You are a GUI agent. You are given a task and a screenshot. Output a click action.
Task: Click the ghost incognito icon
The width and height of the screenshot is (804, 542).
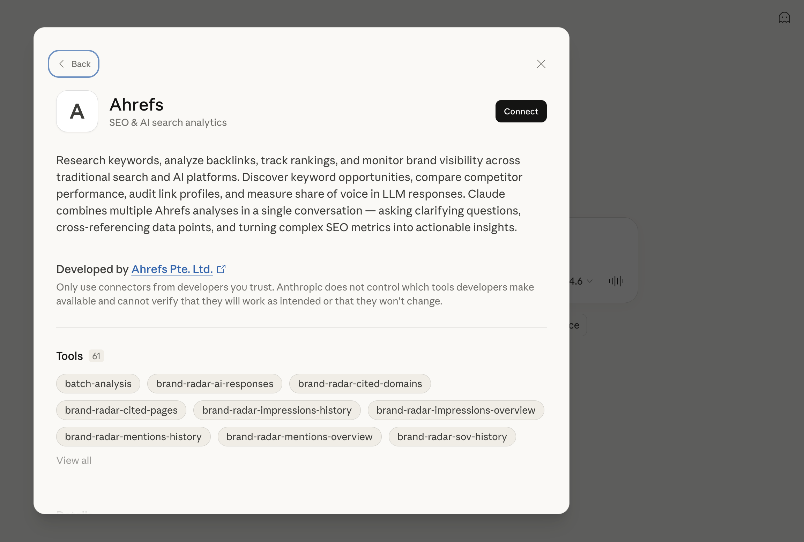784,18
